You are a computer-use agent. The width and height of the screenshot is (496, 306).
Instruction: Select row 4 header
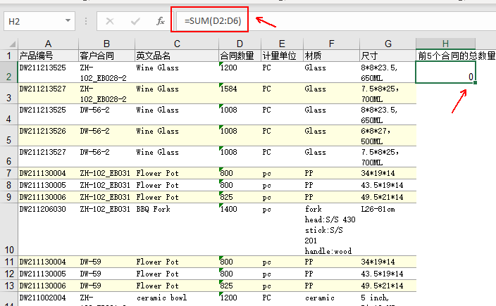9,115
